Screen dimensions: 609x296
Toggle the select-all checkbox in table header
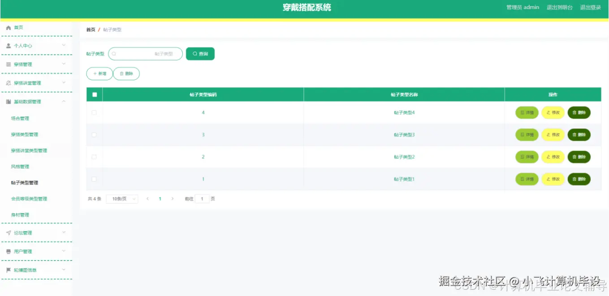tap(94, 94)
